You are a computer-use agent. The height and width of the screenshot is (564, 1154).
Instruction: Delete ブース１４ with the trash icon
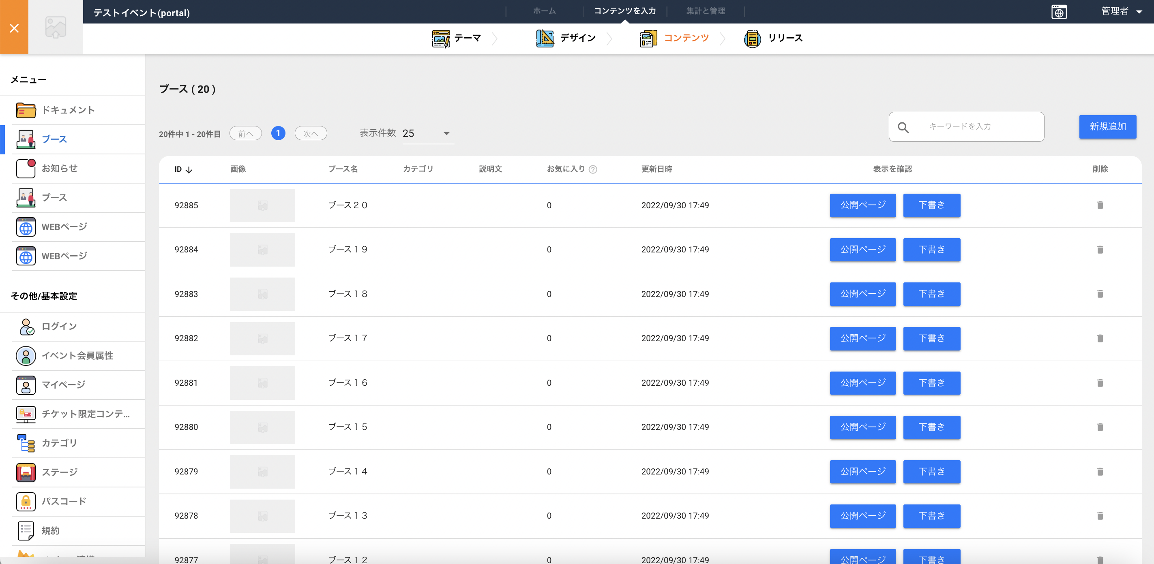(x=1100, y=471)
